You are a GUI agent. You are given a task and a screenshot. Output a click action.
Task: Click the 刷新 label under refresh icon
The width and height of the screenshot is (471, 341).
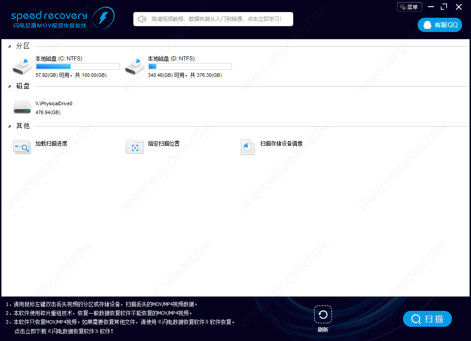click(323, 329)
